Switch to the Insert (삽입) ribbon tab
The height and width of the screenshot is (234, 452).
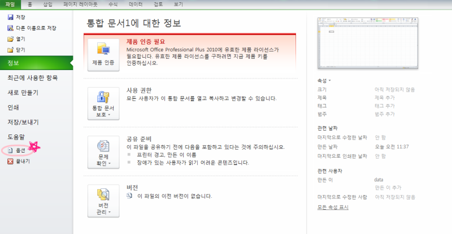pos(48,5)
